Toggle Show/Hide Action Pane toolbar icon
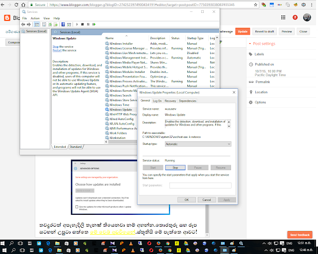 point(69,24)
